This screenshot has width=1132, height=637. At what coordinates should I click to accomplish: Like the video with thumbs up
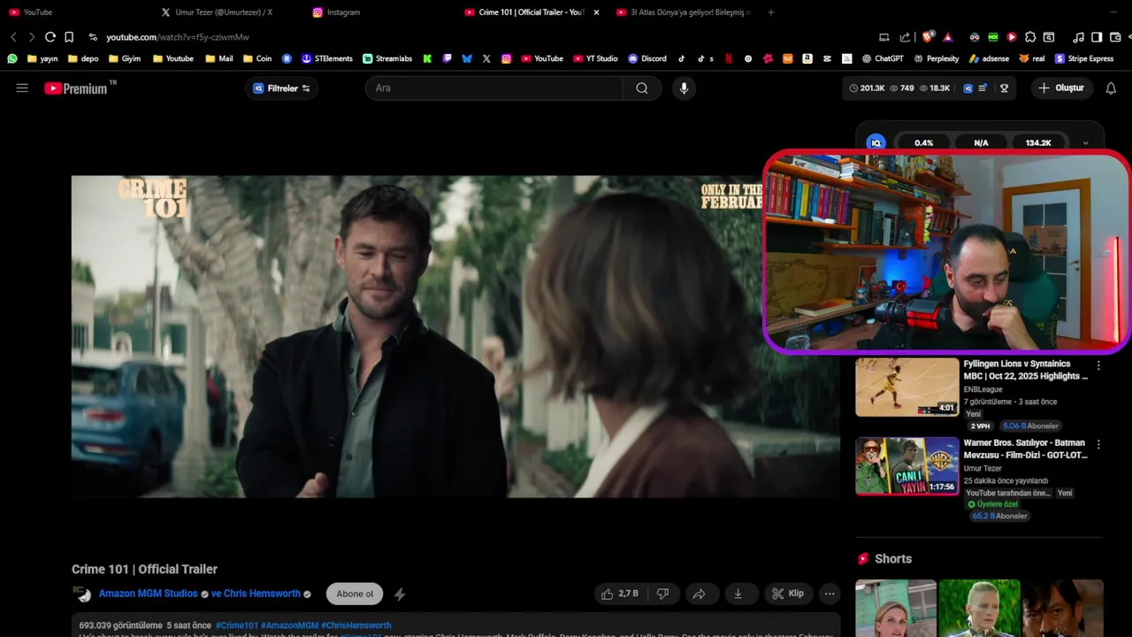(x=619, y=594)
